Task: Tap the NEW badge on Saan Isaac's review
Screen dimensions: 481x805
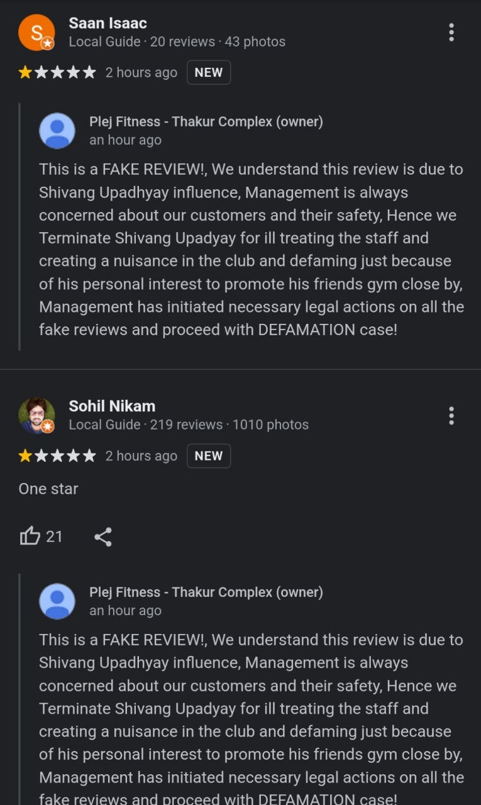Action: pyautogui.click(x=209, y=72)
